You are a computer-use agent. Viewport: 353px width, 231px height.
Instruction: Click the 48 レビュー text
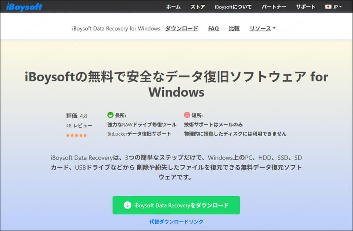(x=79, y=125)
